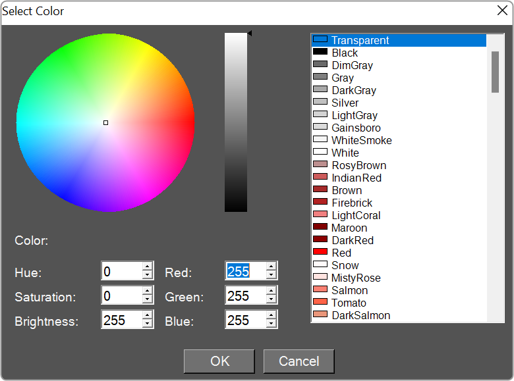This screenshot has width=514, height=381.
Task: Select RosyBrown in the list
Action: point(399,165)
